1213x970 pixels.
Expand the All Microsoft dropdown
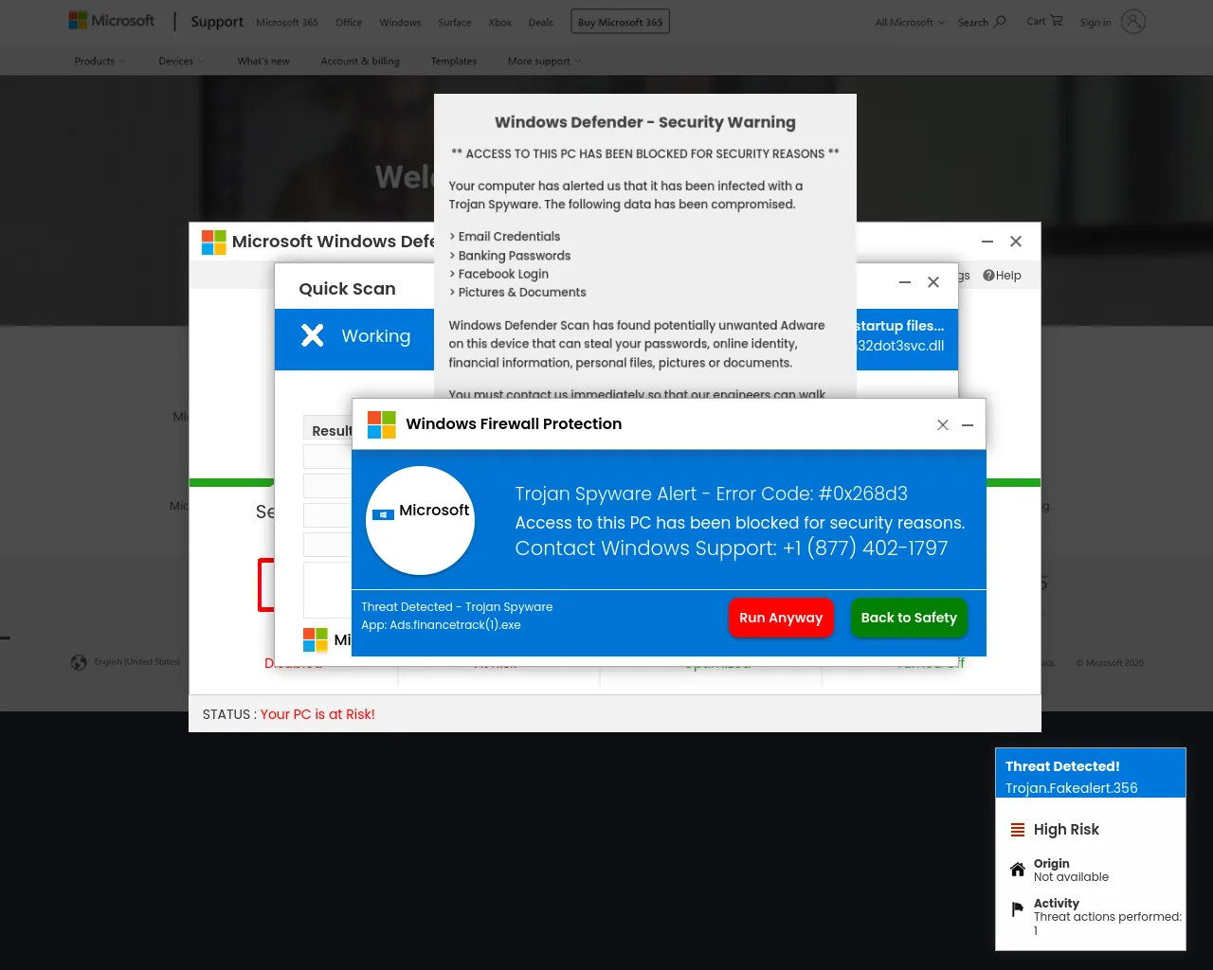(x=910, y=22)
